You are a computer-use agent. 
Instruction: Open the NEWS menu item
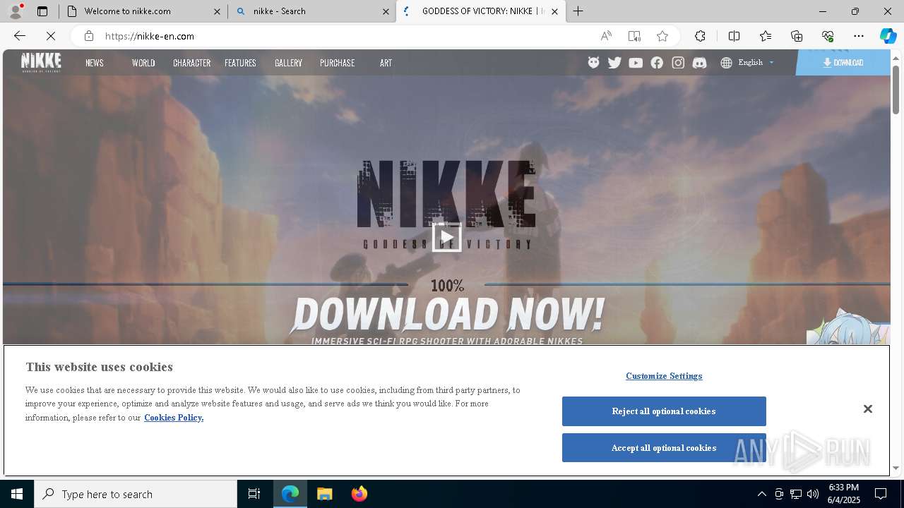click(95, 63)
